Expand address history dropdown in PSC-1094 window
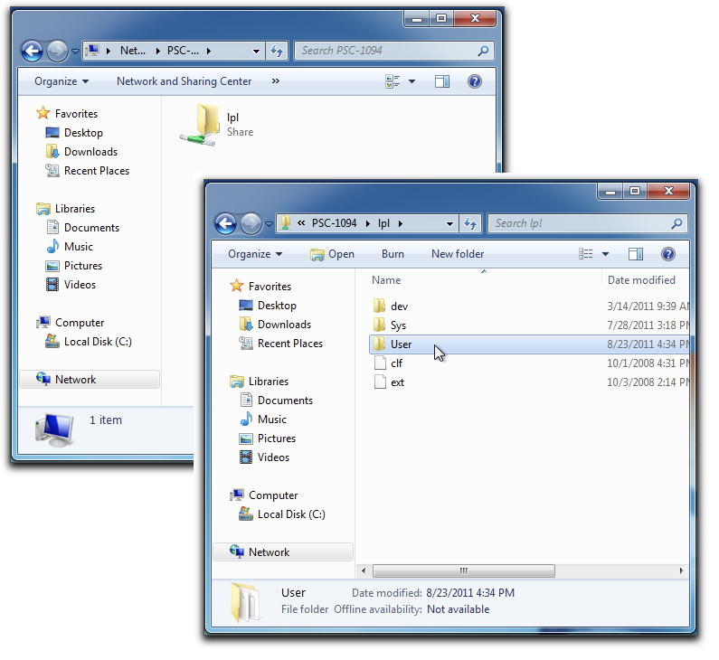The height and width of the screenshot is (660, 719). [x=256, y=52]
